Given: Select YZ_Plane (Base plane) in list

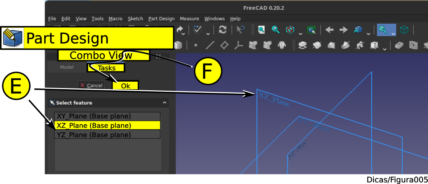Looking at the screenshot, I should click(107, 134).
